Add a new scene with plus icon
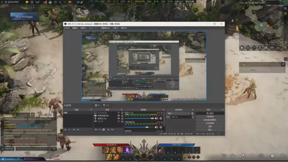288x162 pixels. point(65,130)
